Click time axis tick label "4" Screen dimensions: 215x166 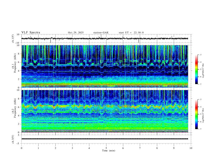89,148
